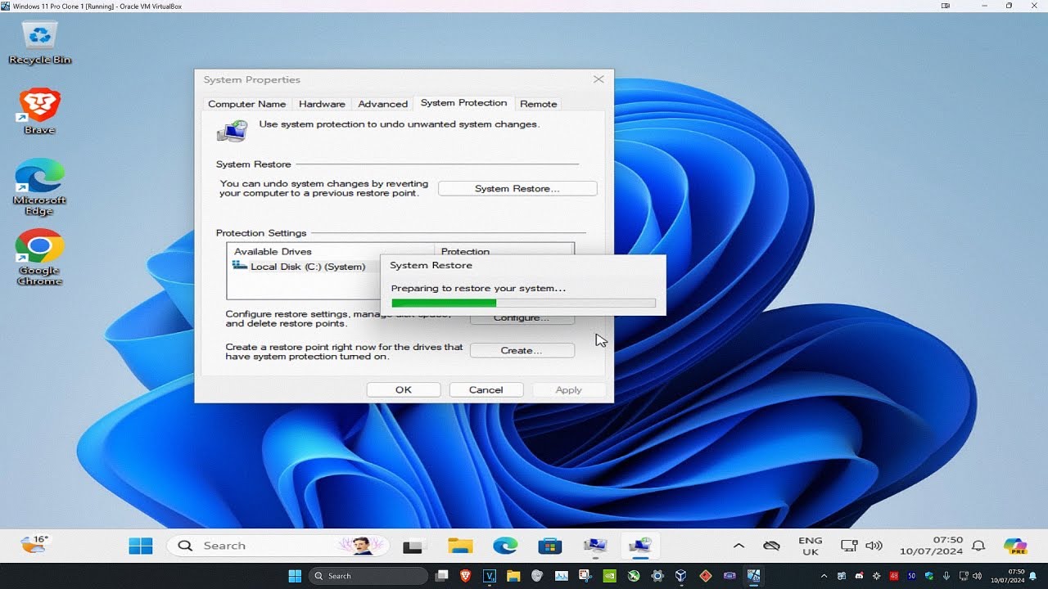Click the host taskbar Search box
Screen dimensions: 1048x589
[368, 576]
